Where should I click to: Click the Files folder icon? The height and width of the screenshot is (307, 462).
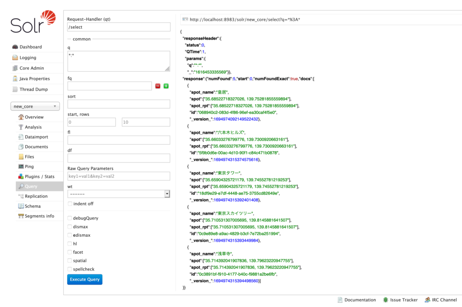point(21,157)
